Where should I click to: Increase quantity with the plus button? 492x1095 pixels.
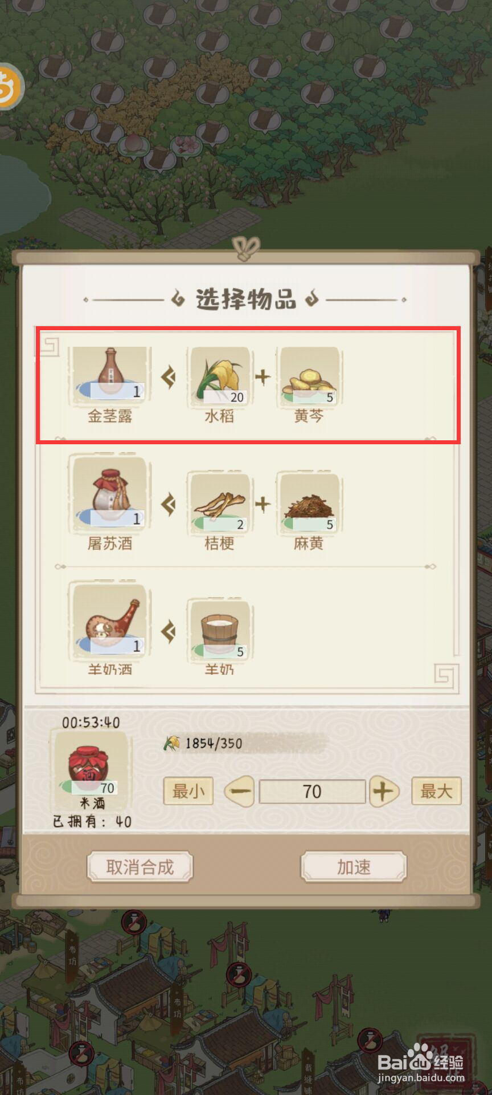pos(384,792)
